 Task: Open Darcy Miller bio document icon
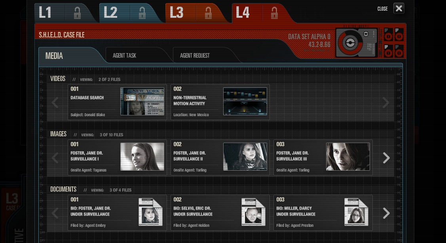click(x=356, y=212)
